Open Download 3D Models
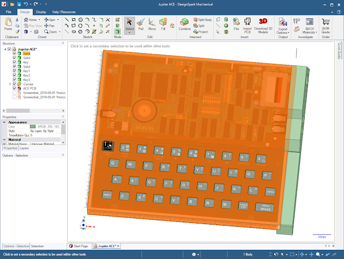The width and height of the screenshot is (344, 259). click(x=263, y=25)
